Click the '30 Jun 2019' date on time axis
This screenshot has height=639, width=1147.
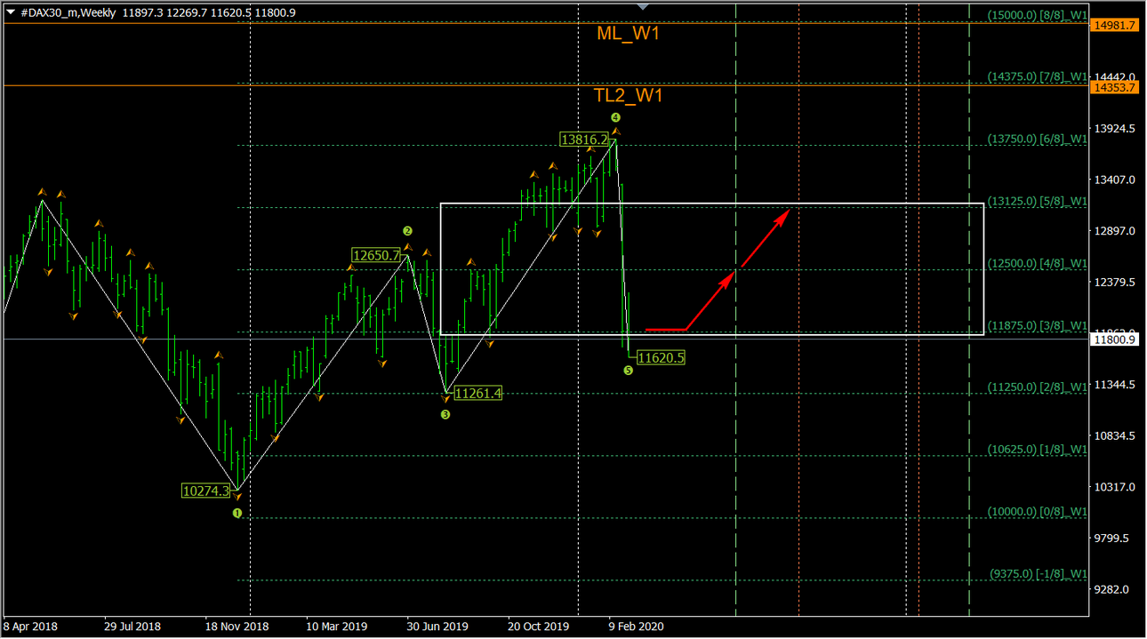(x=437, y=627)
